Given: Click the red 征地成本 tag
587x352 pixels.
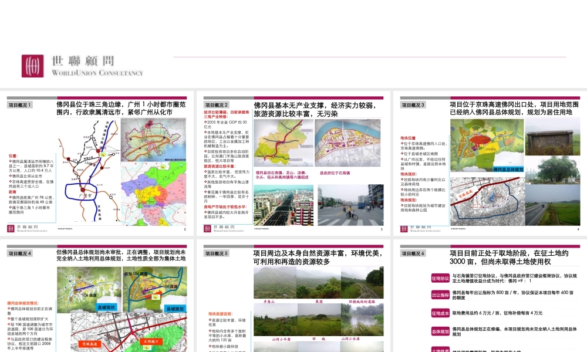Looking at the screenshot, I should (x=440, y=313).
